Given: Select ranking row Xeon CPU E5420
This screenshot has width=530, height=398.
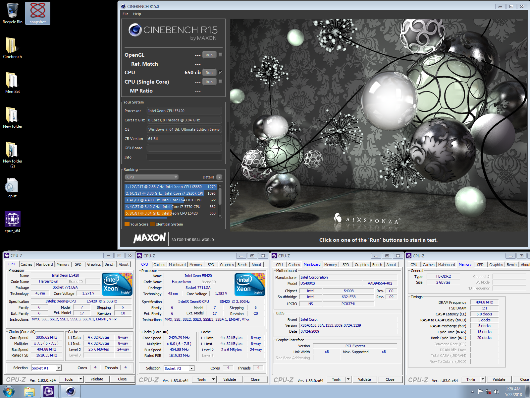Looking at the screenshot, I should pos(171,213).
